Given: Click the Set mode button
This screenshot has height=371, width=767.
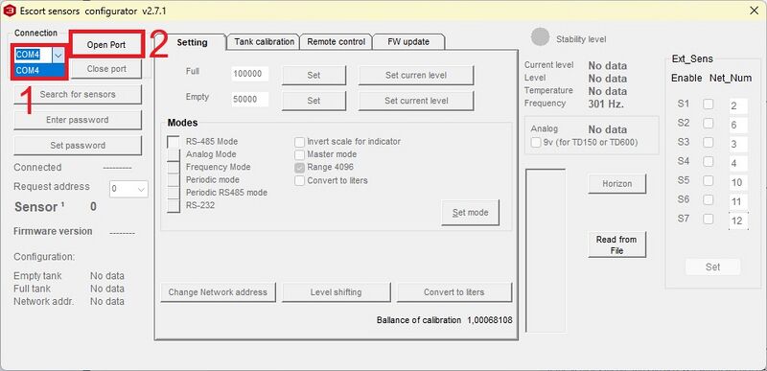Looking at the screenshot, I should tap(470, 213).
